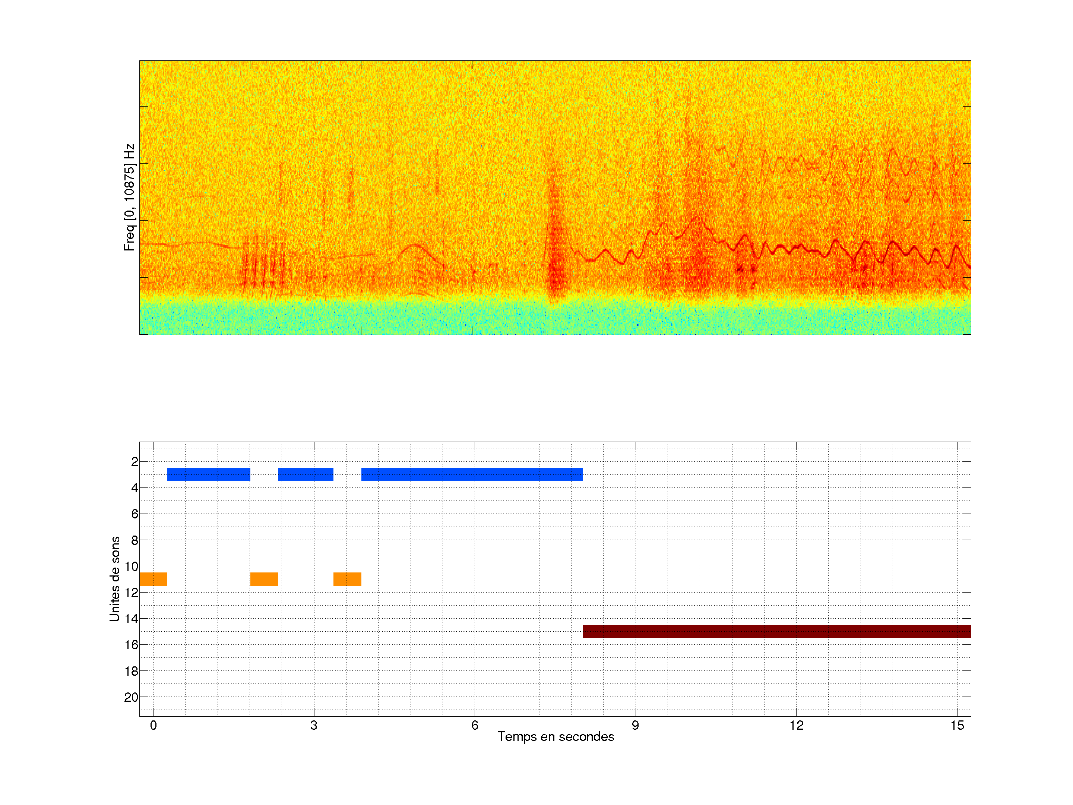Click the orange bar near time 2
Viewport: 1073px width, 805px height.
(264, 579)
